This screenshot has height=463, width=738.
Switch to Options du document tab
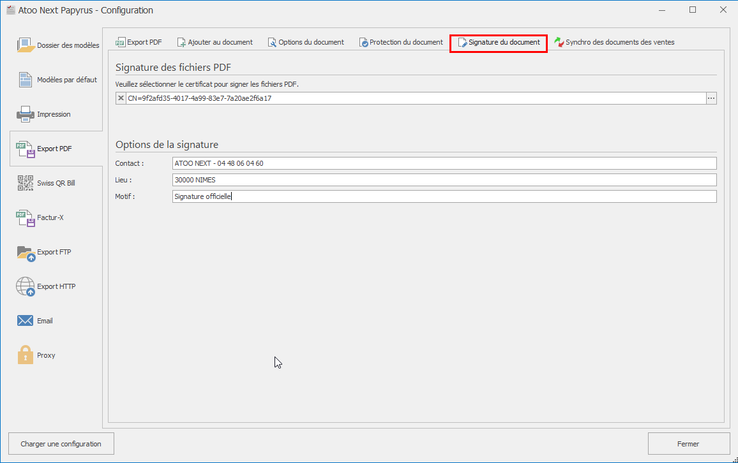[x=306, y=42]
